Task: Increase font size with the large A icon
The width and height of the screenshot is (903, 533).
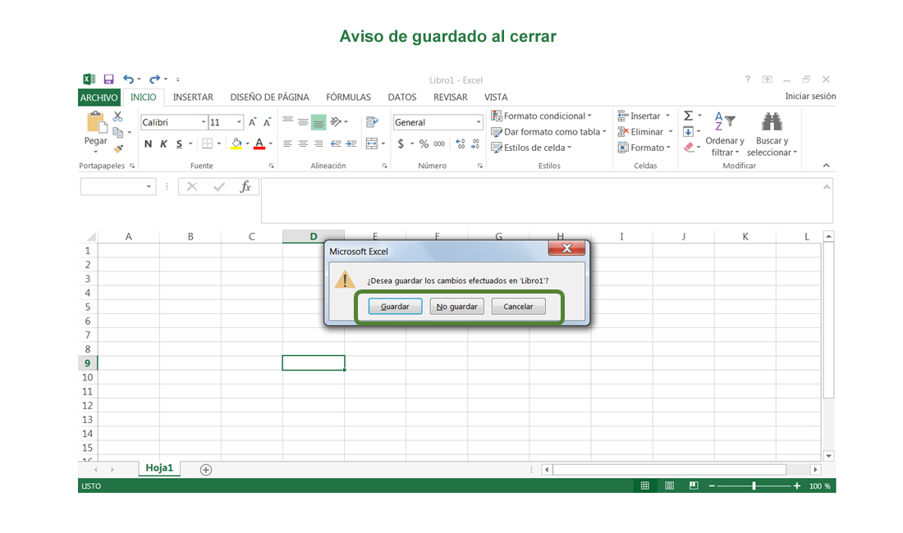Action: pyautogui.click(x=252, y=122)
